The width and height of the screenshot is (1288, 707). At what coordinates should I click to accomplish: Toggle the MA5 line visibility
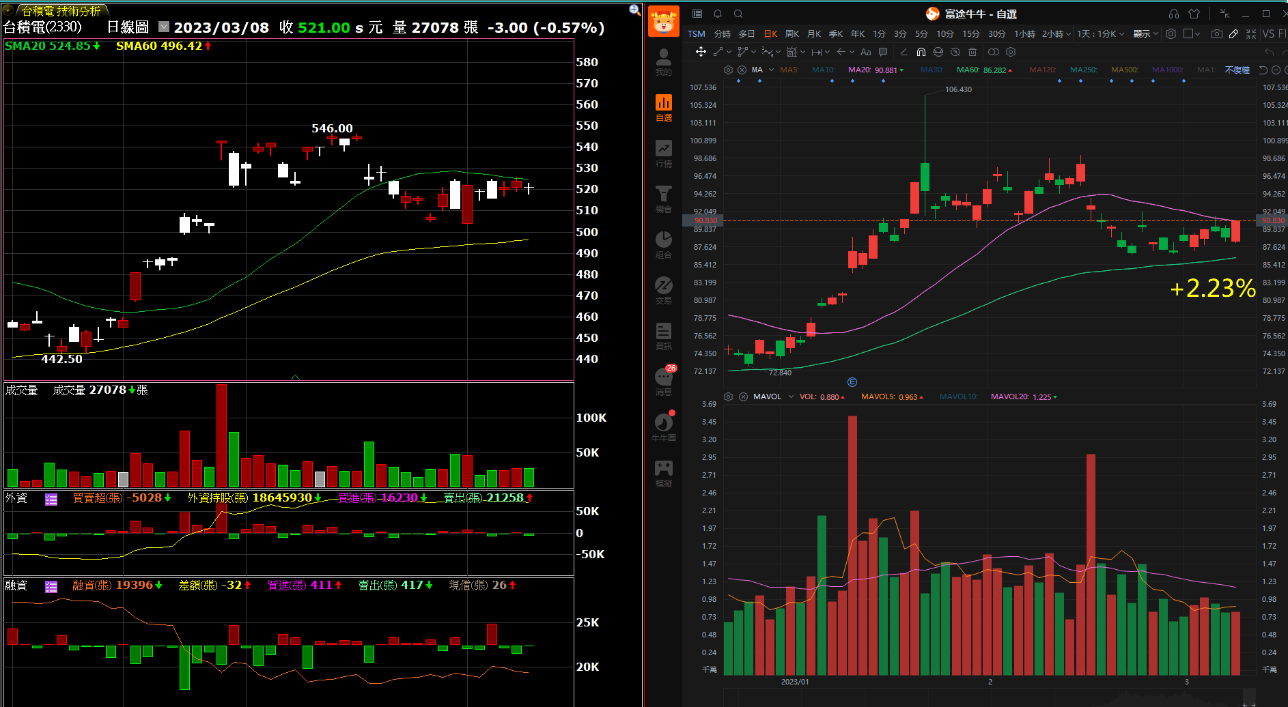pos(789,70)
